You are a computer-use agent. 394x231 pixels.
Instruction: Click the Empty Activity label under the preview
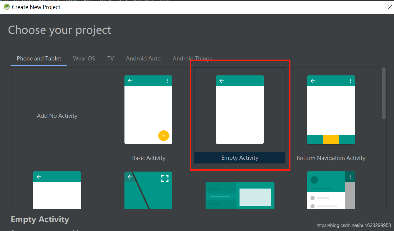pyautogui.click(x=240, y=158)
